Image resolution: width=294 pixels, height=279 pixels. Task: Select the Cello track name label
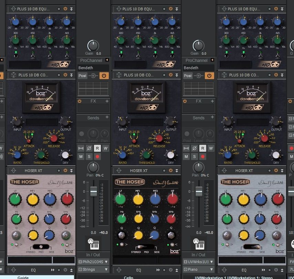click(x=129, y=277)
